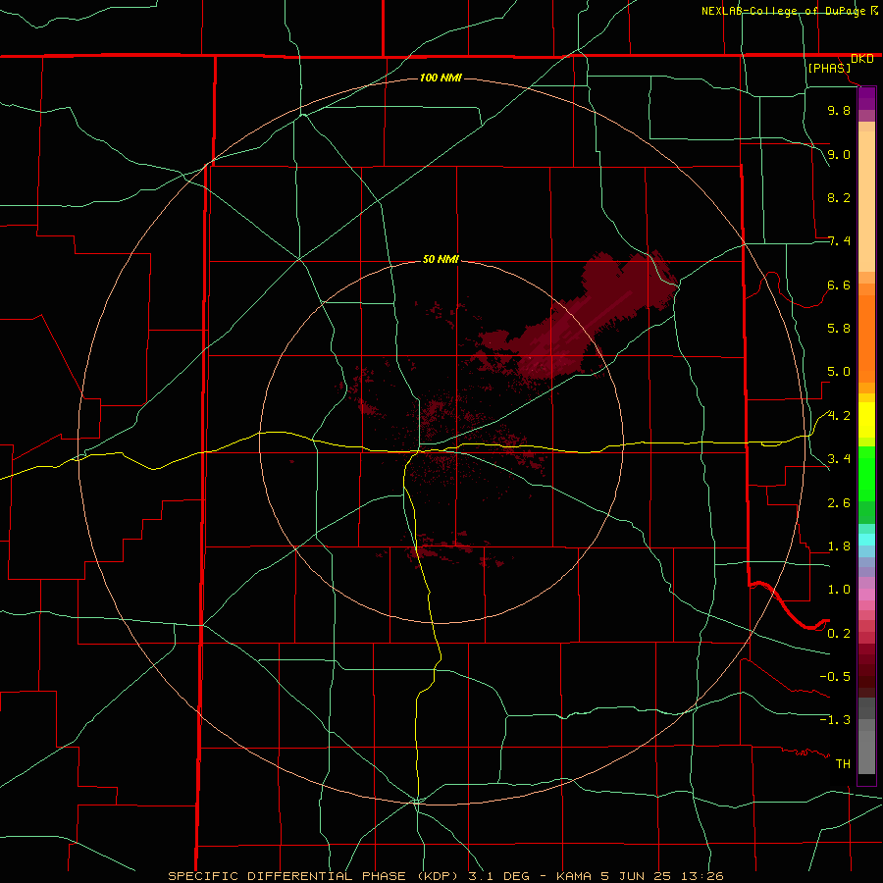Select the 7.4 legend value
883x883 pixels.
coord(839,241)
